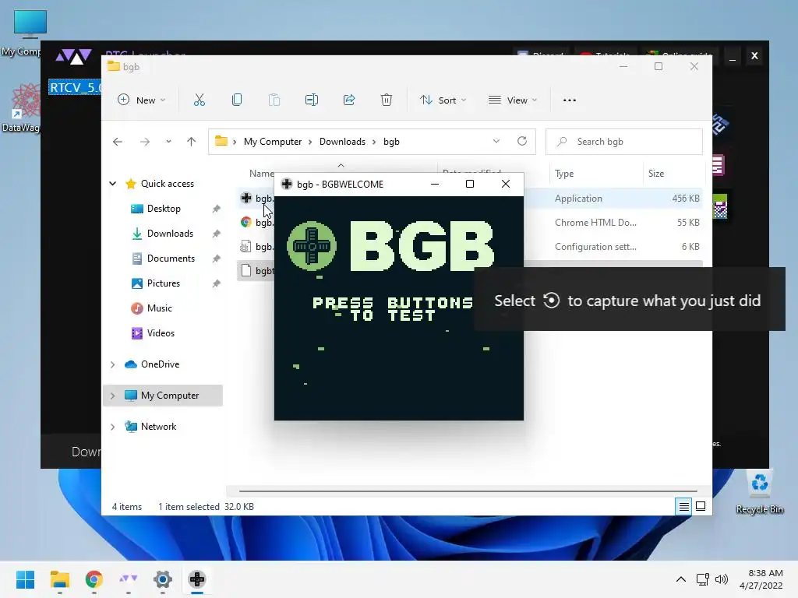This screenshot has width=798, height=598.
Task: Refresh the bgb folder view
Action: click(x=522, y=142)
